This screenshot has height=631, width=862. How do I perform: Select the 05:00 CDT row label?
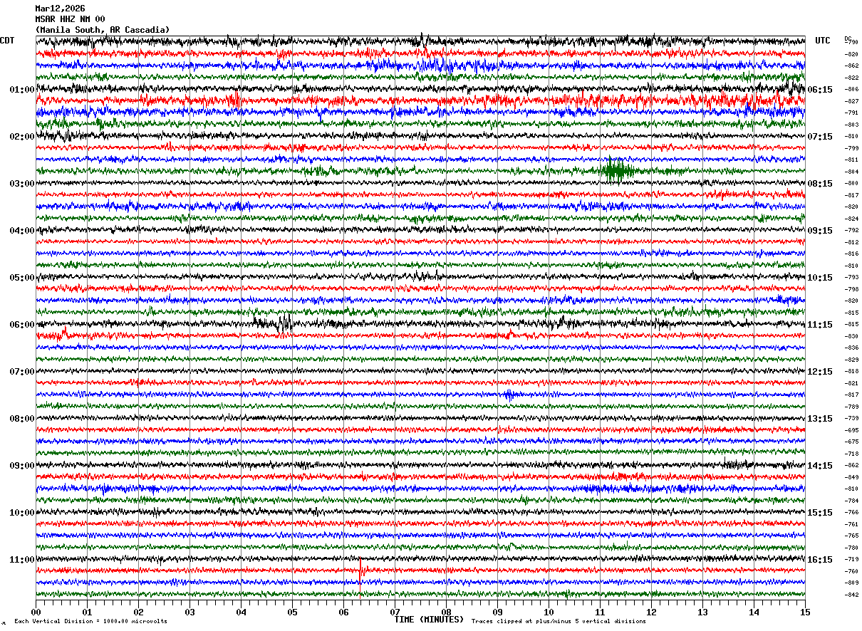click(22, 278)
